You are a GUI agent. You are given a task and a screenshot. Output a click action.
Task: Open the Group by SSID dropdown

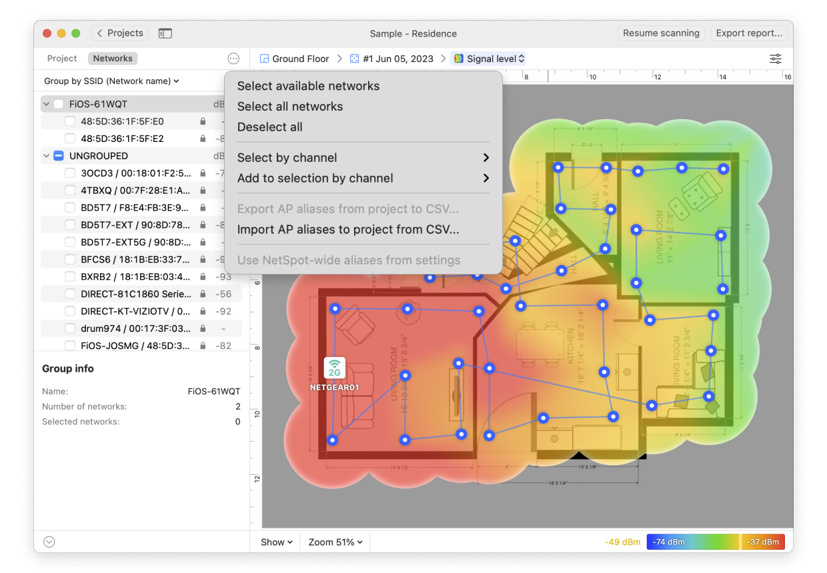point(111,81)
